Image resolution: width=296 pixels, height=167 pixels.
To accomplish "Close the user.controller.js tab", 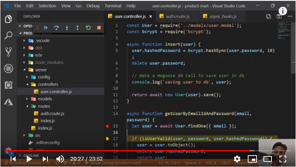I will point(151,16).
